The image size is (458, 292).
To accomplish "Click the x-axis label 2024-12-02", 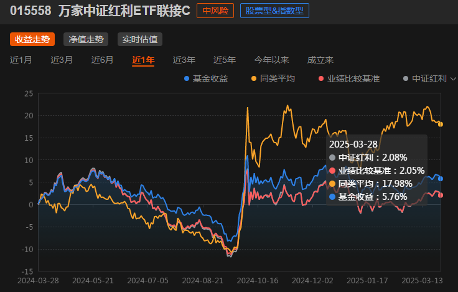I will pos(312,281).
